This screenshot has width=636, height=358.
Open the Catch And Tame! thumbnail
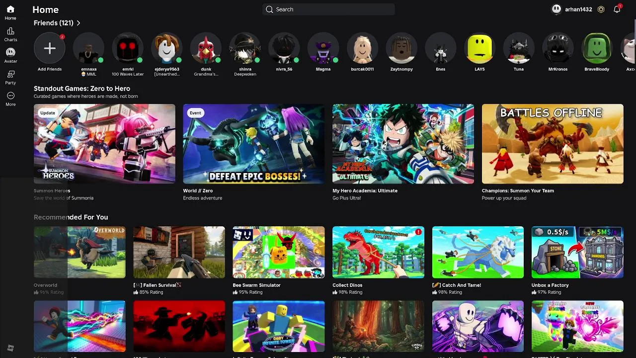478,252
